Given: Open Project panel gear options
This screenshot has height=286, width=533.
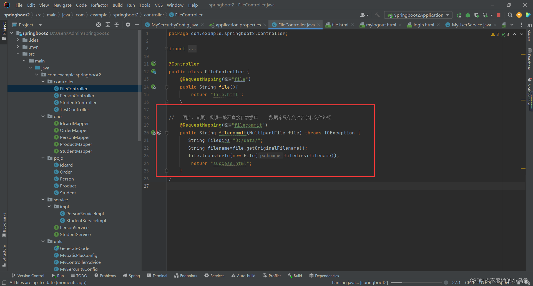Looking at the screenshot, I should (x=128, y=25).
